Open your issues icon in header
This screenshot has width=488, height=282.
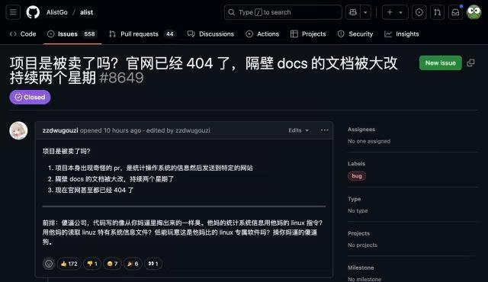419,12
